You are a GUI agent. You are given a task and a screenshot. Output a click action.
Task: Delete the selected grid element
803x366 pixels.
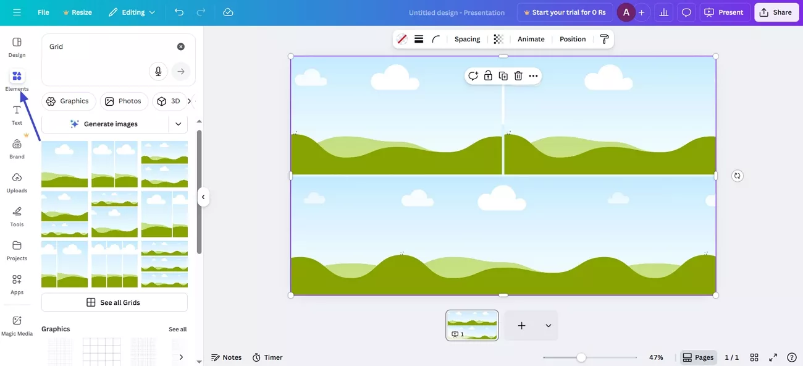518,75
